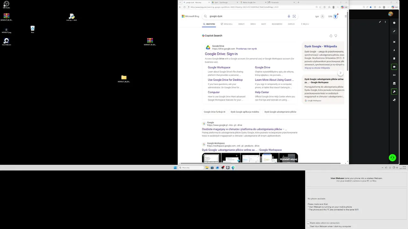Select the main.py Python file icon
Screen dimensions: 408x229
pyautogui.click(x=71, y=17)
